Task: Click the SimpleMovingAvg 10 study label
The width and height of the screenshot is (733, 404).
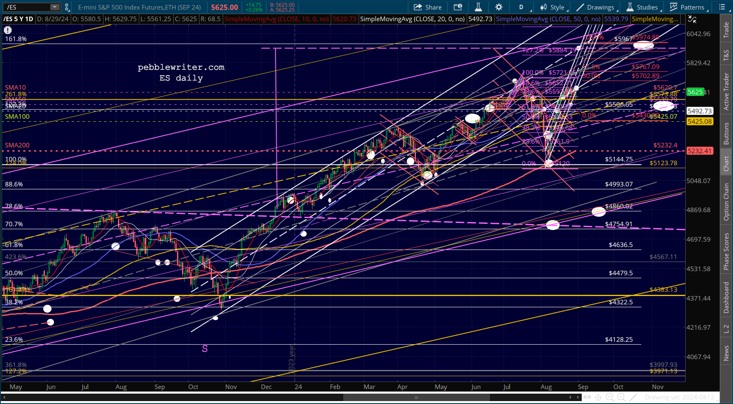Action: pyautogui.click(x=276, y=19)
